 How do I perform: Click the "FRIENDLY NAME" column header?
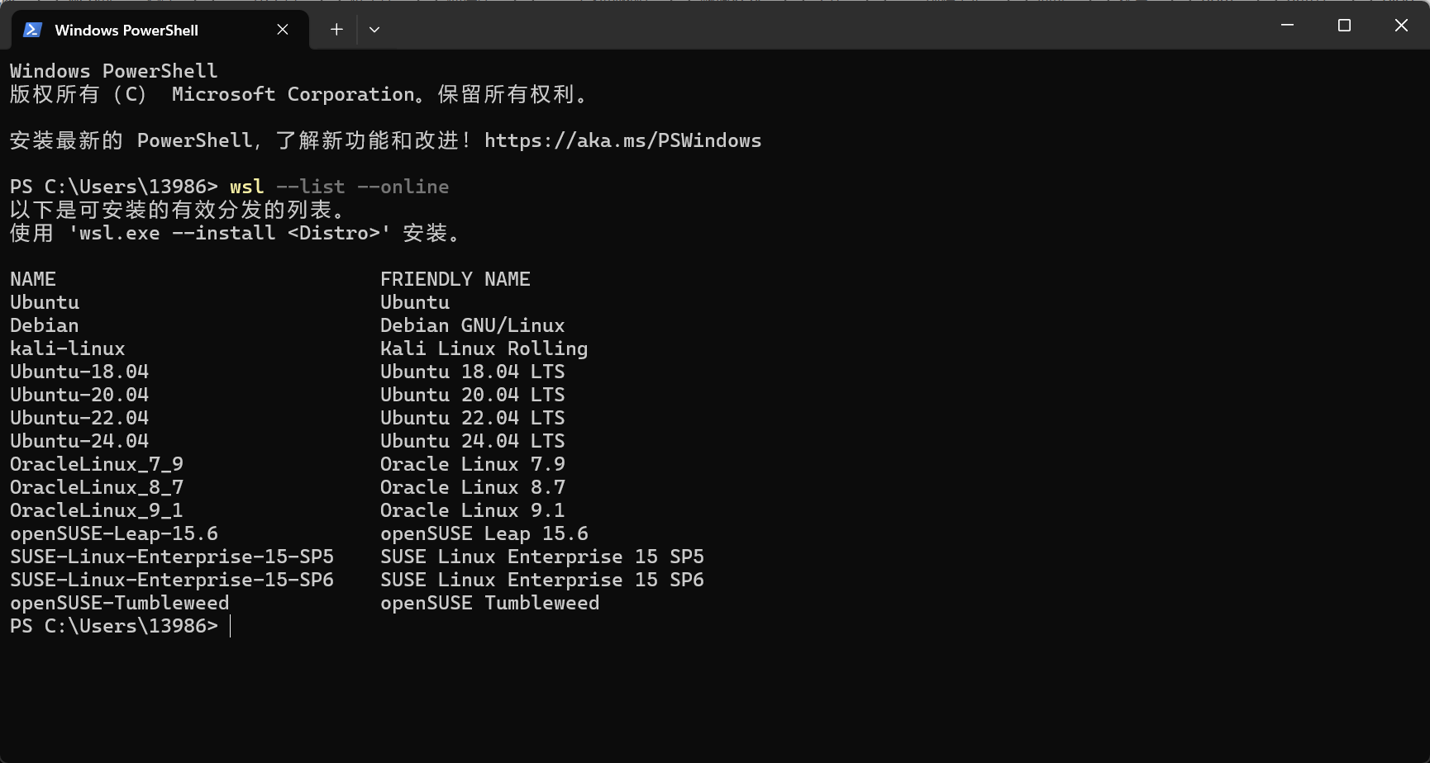pyautogui.click(x=455, y=279)
